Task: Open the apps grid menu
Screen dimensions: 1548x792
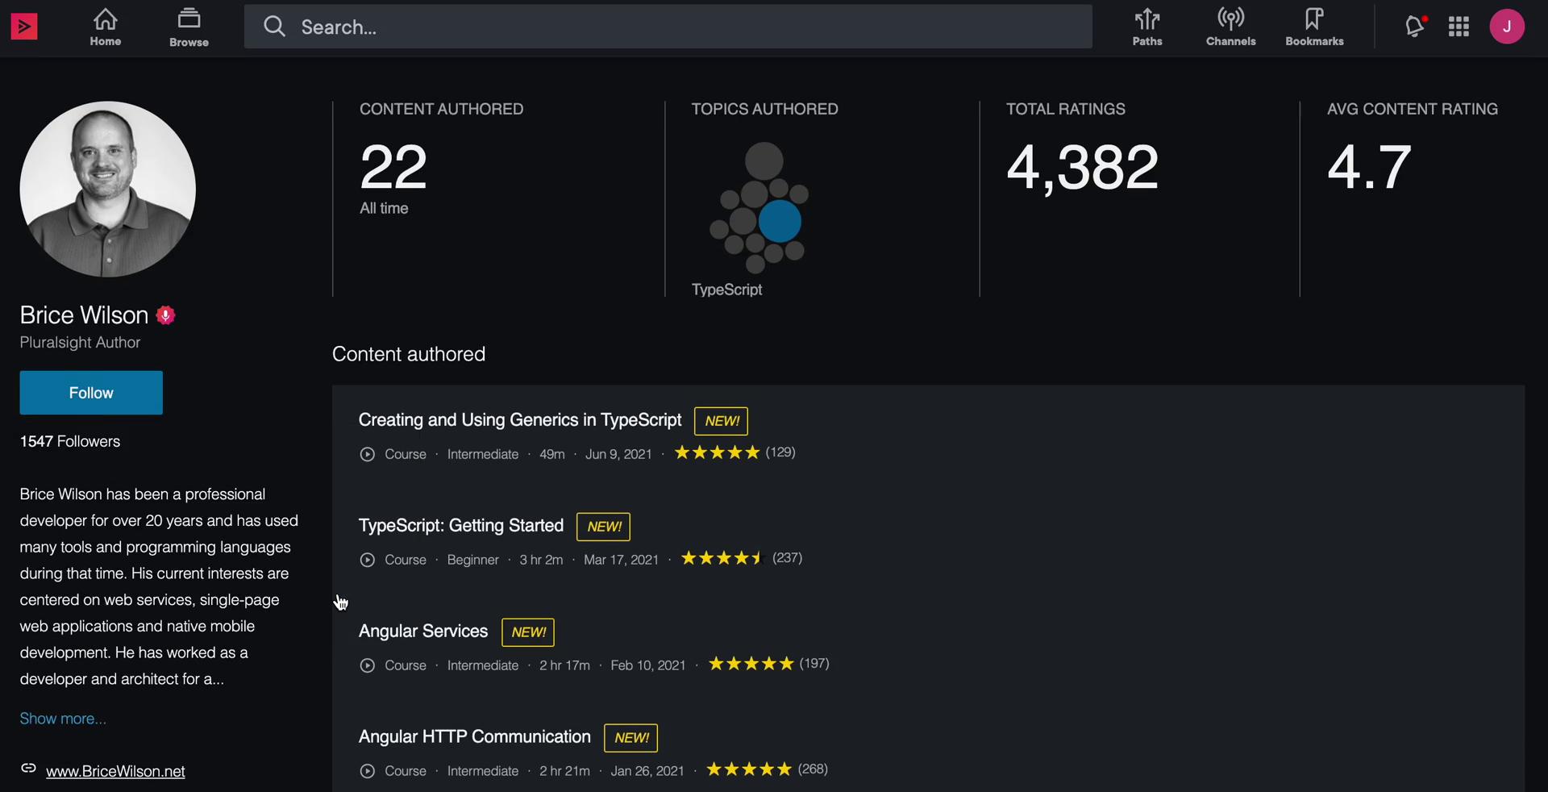Action: tap(1459, 27)
